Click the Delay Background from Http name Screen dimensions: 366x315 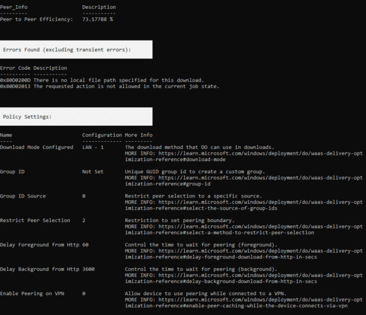tap(40, 269)
